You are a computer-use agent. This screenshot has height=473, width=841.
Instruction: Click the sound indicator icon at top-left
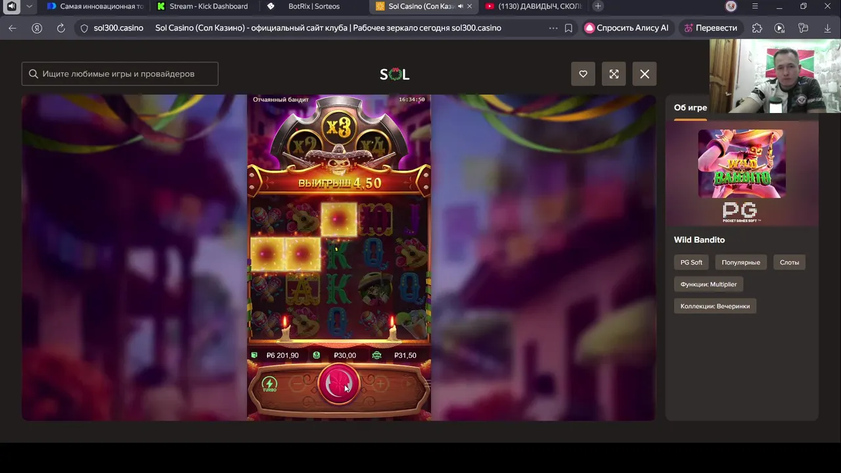pyautogui.click(x=11, y=6)
